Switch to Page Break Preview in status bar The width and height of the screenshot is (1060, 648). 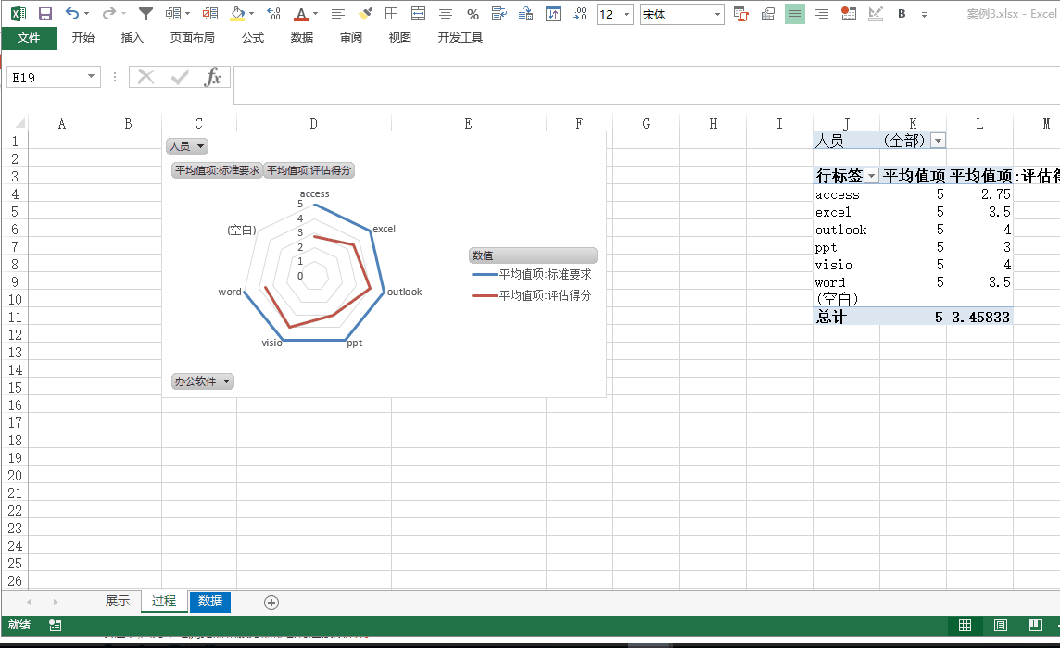(x=1036, y=626)
